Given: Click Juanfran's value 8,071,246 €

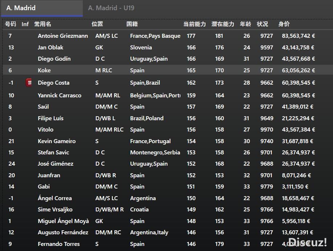Looking at the screenshot, I should [296, 175].
